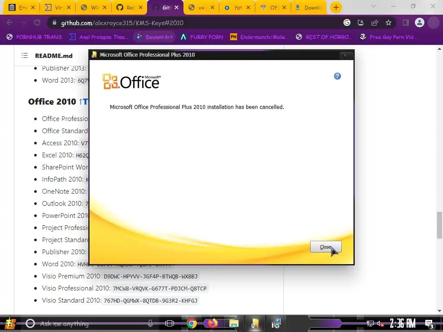
Task: Close the Office installation cancelled dialog
Action: tap(326, 247)
